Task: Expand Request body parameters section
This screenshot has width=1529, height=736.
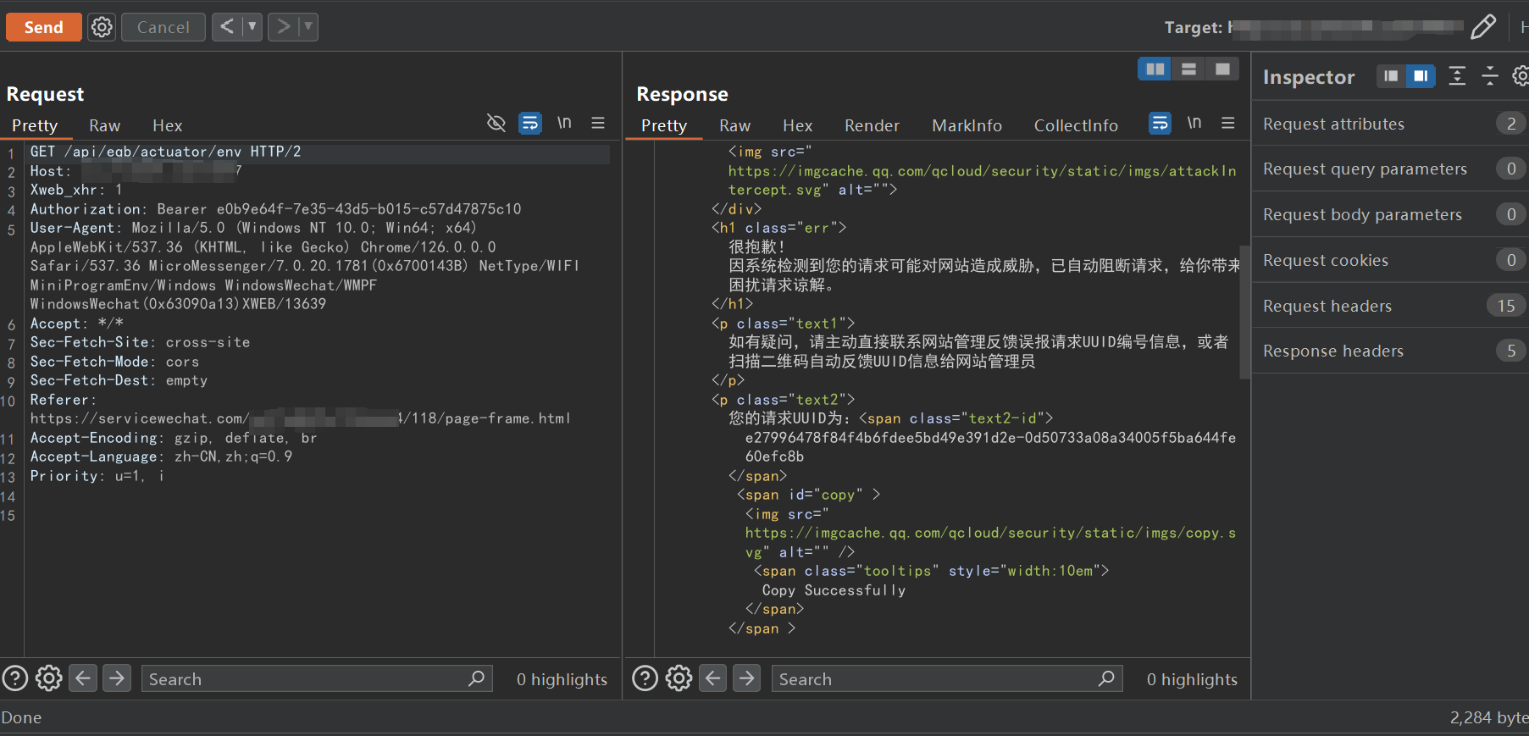Action: coord(1391,214)
